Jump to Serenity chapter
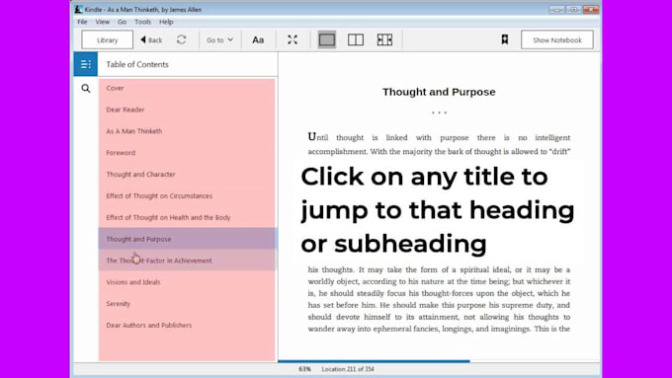The width and height of the screenshot is (672, 378). [118, 304]
